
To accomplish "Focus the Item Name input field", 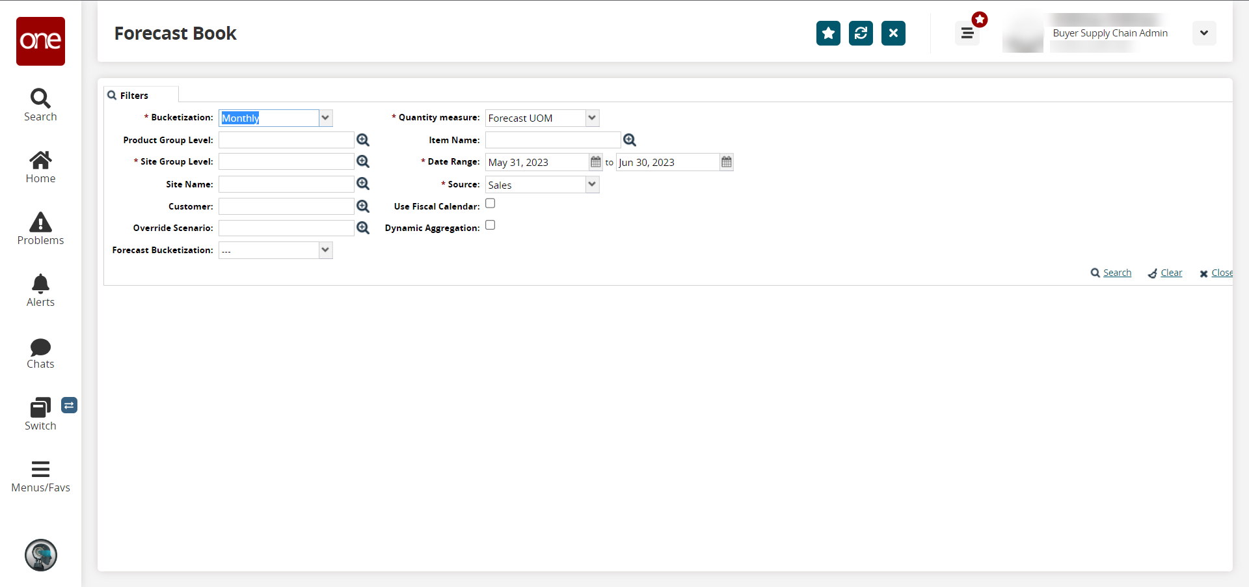I will [x=553, y=140].
